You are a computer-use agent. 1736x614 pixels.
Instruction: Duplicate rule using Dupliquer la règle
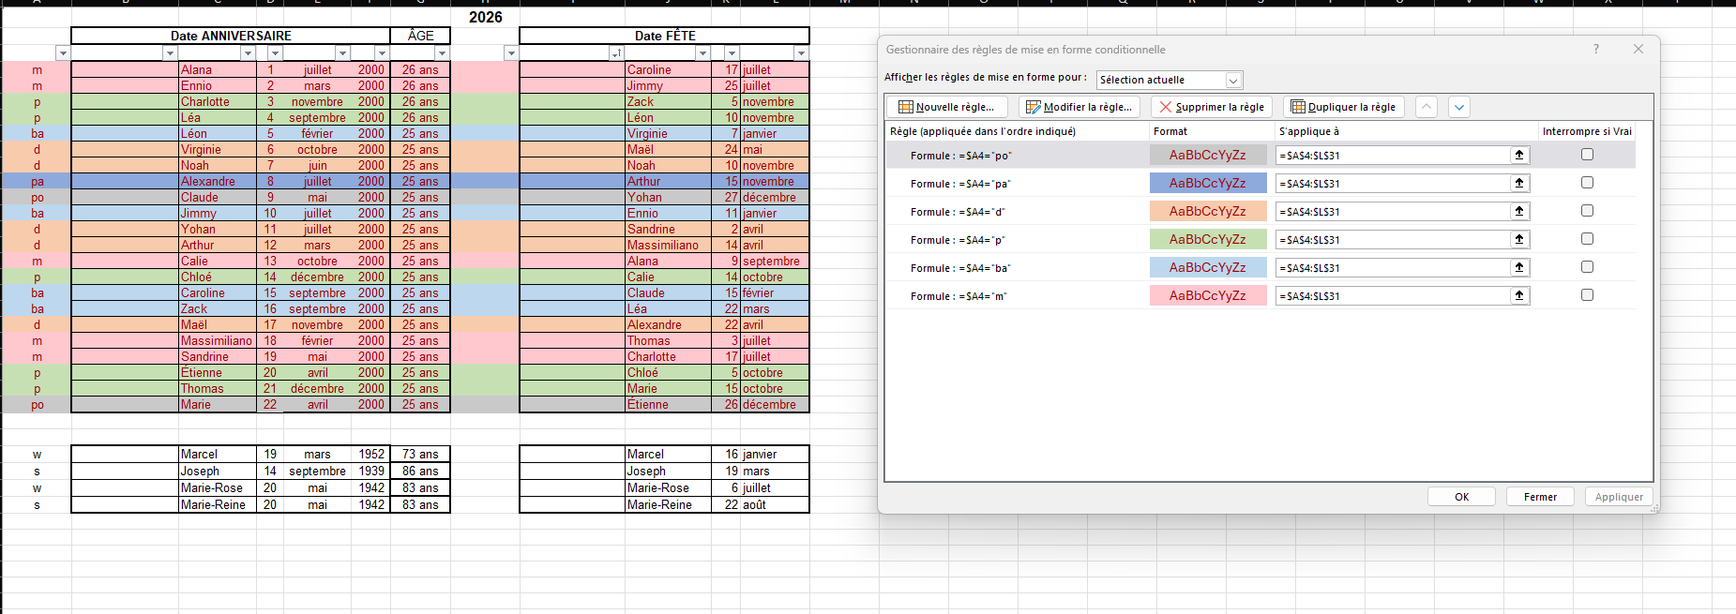(x=1343, y=107)
